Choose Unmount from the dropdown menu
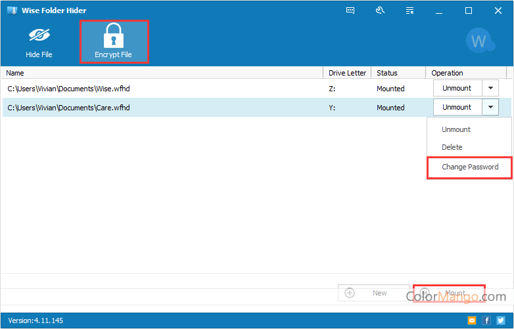The width and height of the screenshot is (514, 329). pyautogui.click(x=456, y=129)
